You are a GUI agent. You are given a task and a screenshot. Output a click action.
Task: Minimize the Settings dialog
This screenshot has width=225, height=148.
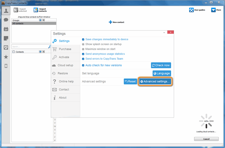click(164, 32)
